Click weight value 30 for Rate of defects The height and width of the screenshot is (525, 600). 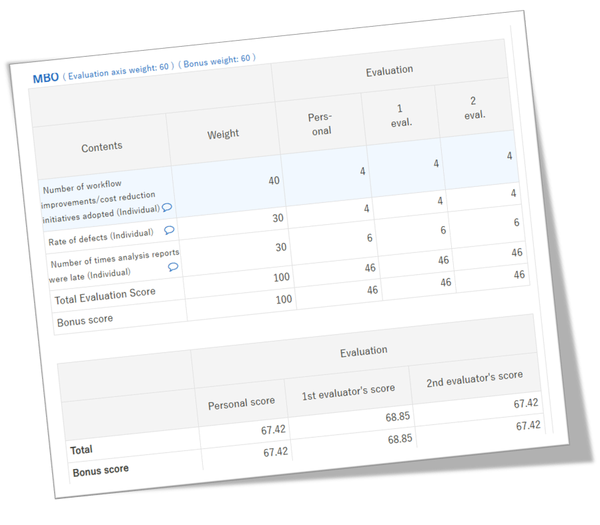(278, 218)
